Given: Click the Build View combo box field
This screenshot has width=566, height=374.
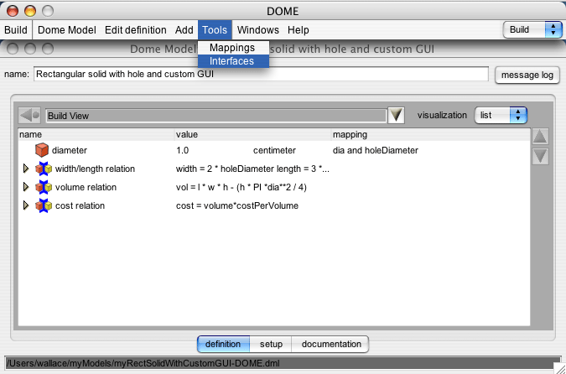Looking at the screenshot, I should (x=215, y=116).
